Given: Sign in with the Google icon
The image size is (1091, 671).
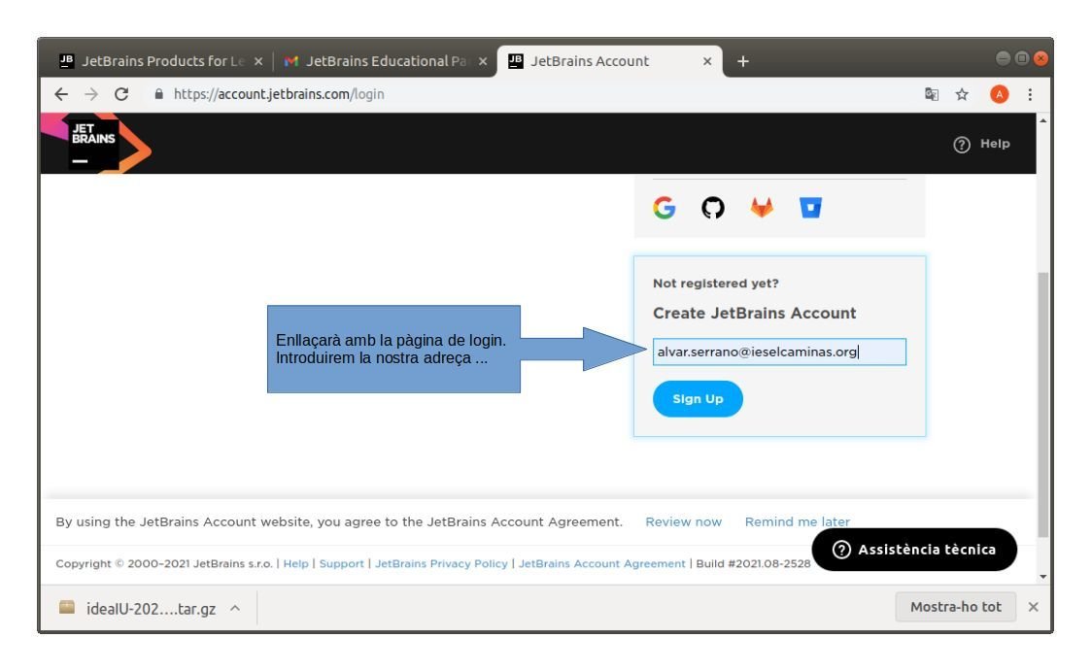Looking at the screenshot, I should [x=664, y=207].
